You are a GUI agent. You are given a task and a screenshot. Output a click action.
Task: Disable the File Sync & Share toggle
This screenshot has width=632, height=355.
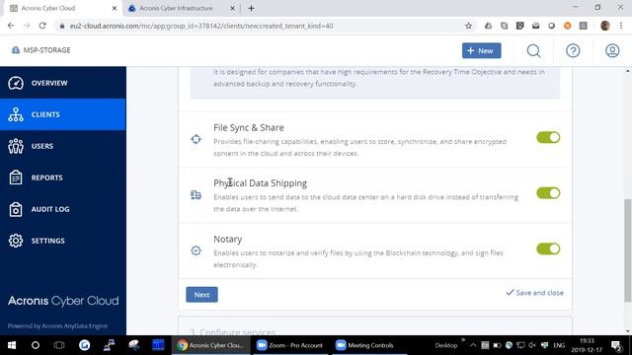click(548, 138)
